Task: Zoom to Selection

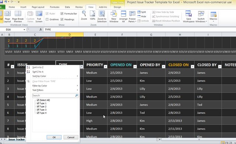Action: click(x=102, y=17)
